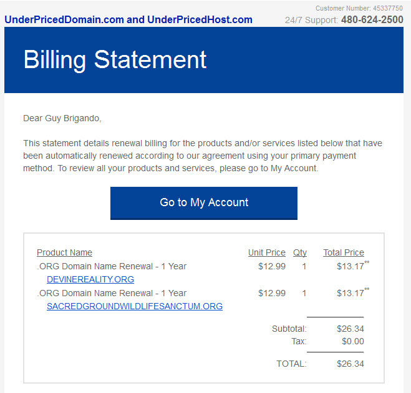
Task: Click the Unit Price column header
Action: [266, 252]
